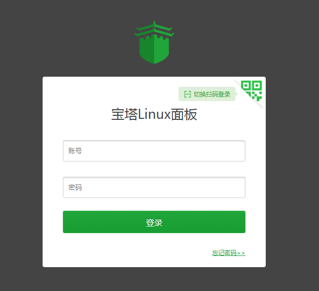The width and height of the screenshot is (319, 291).
Task: Focus the 密码 password input field
Action: tap(154, 187)
